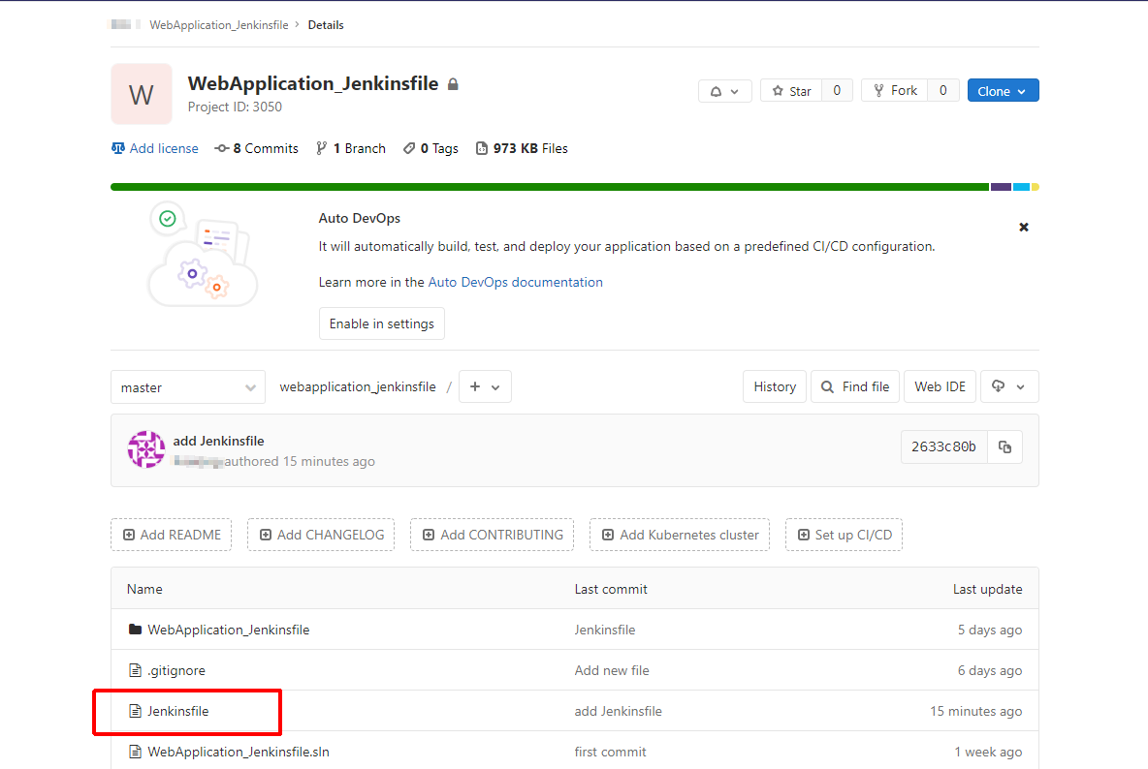The height and width of the screenshot is (769, 1148).
Task: Open the 0 Tags link
Action: pyautogui.click(x=430, y=148)
